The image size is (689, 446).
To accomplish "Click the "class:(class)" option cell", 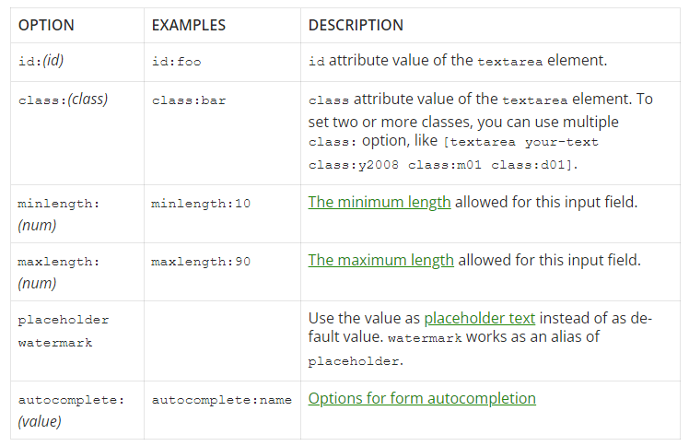I will coord(63,100).
